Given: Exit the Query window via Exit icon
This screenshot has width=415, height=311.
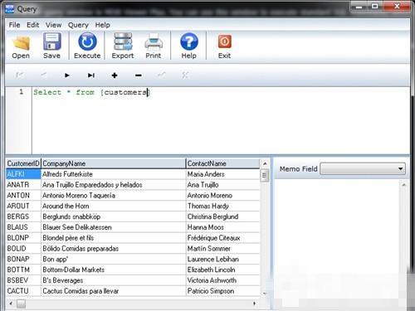Looking at the screenshot, I should (224, 46).
